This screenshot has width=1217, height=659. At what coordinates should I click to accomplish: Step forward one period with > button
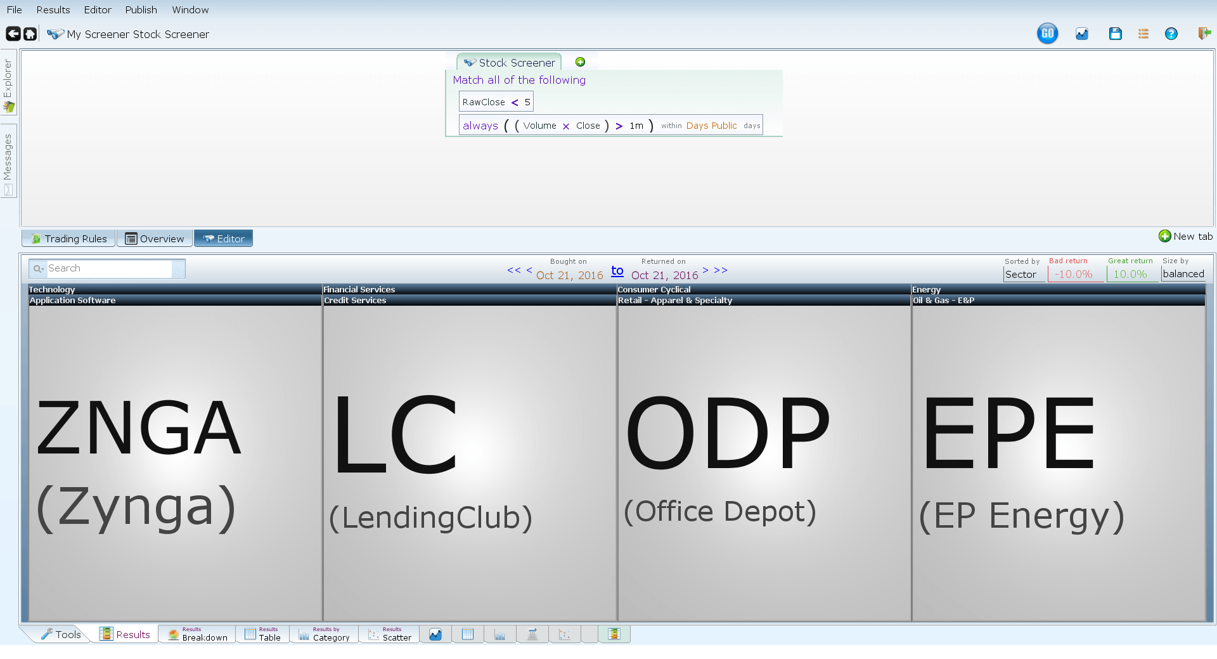pos(705,270)
